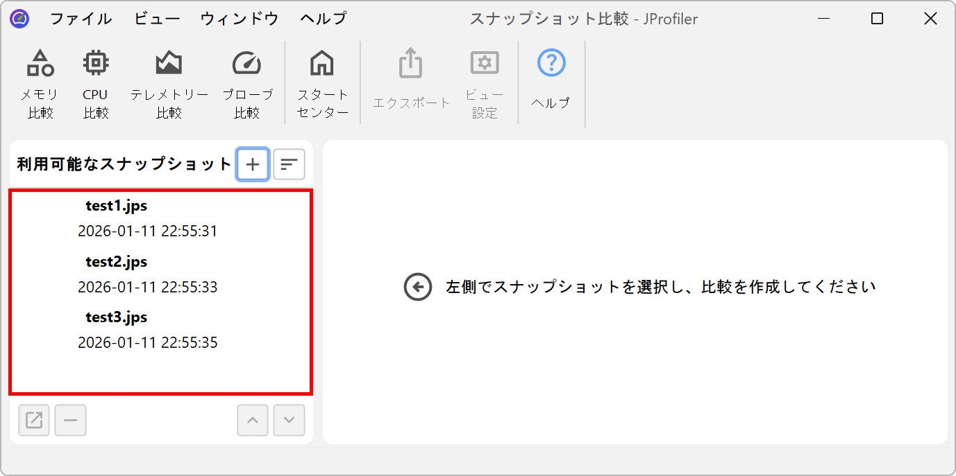The width and height of the screenshot is (956, 476).
Task: Move snapshot down with chevron button
Action: point(289,420)
